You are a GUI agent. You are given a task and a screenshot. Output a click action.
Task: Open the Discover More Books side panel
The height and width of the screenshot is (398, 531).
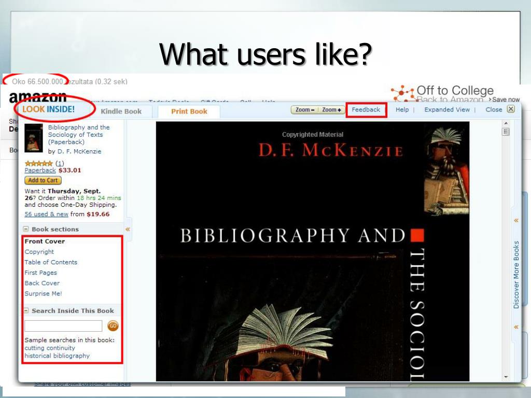(516, 275)
